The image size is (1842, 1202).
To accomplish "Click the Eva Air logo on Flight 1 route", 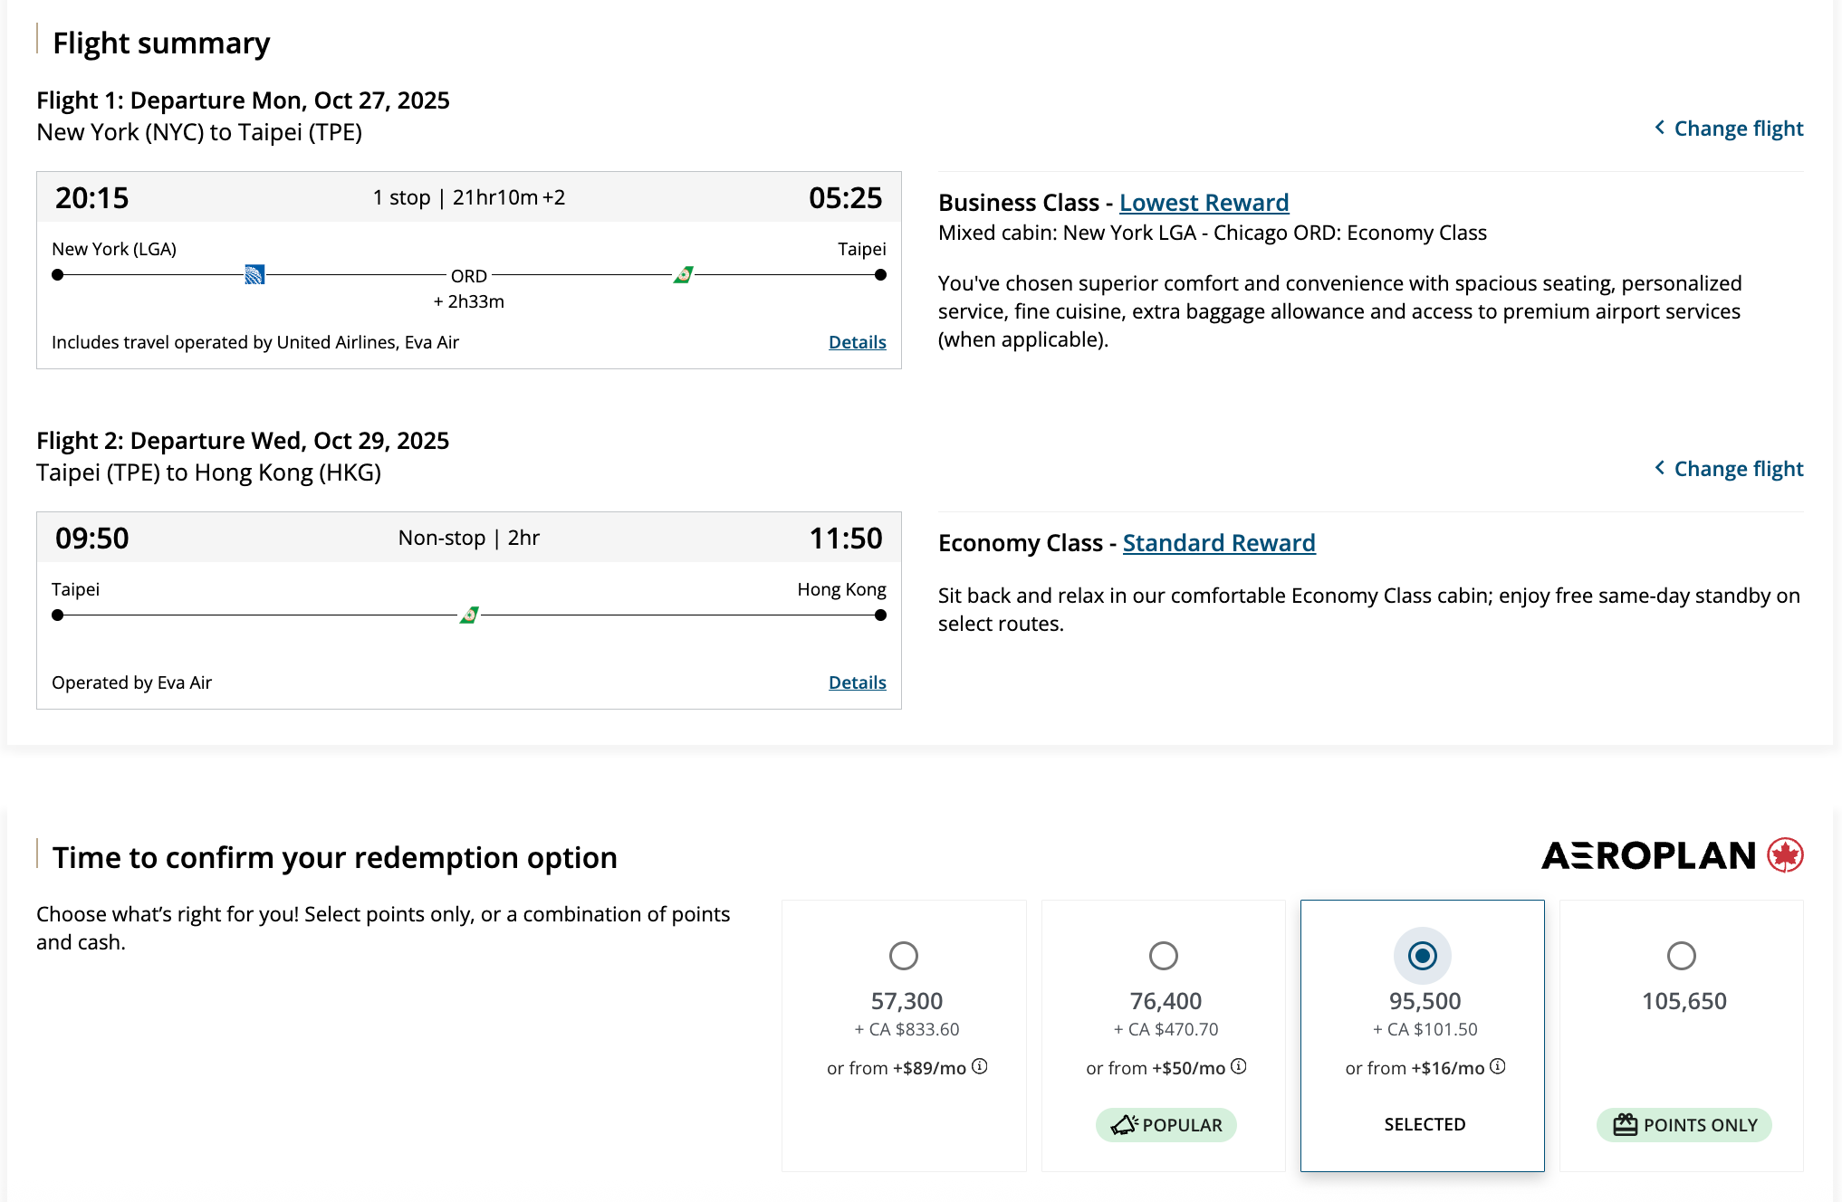I will (684, 274).
